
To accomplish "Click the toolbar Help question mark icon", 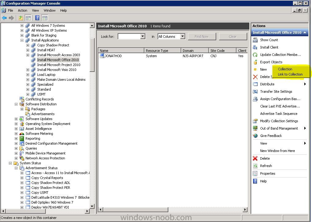I will pyautogui.click(x=37, y=18).
